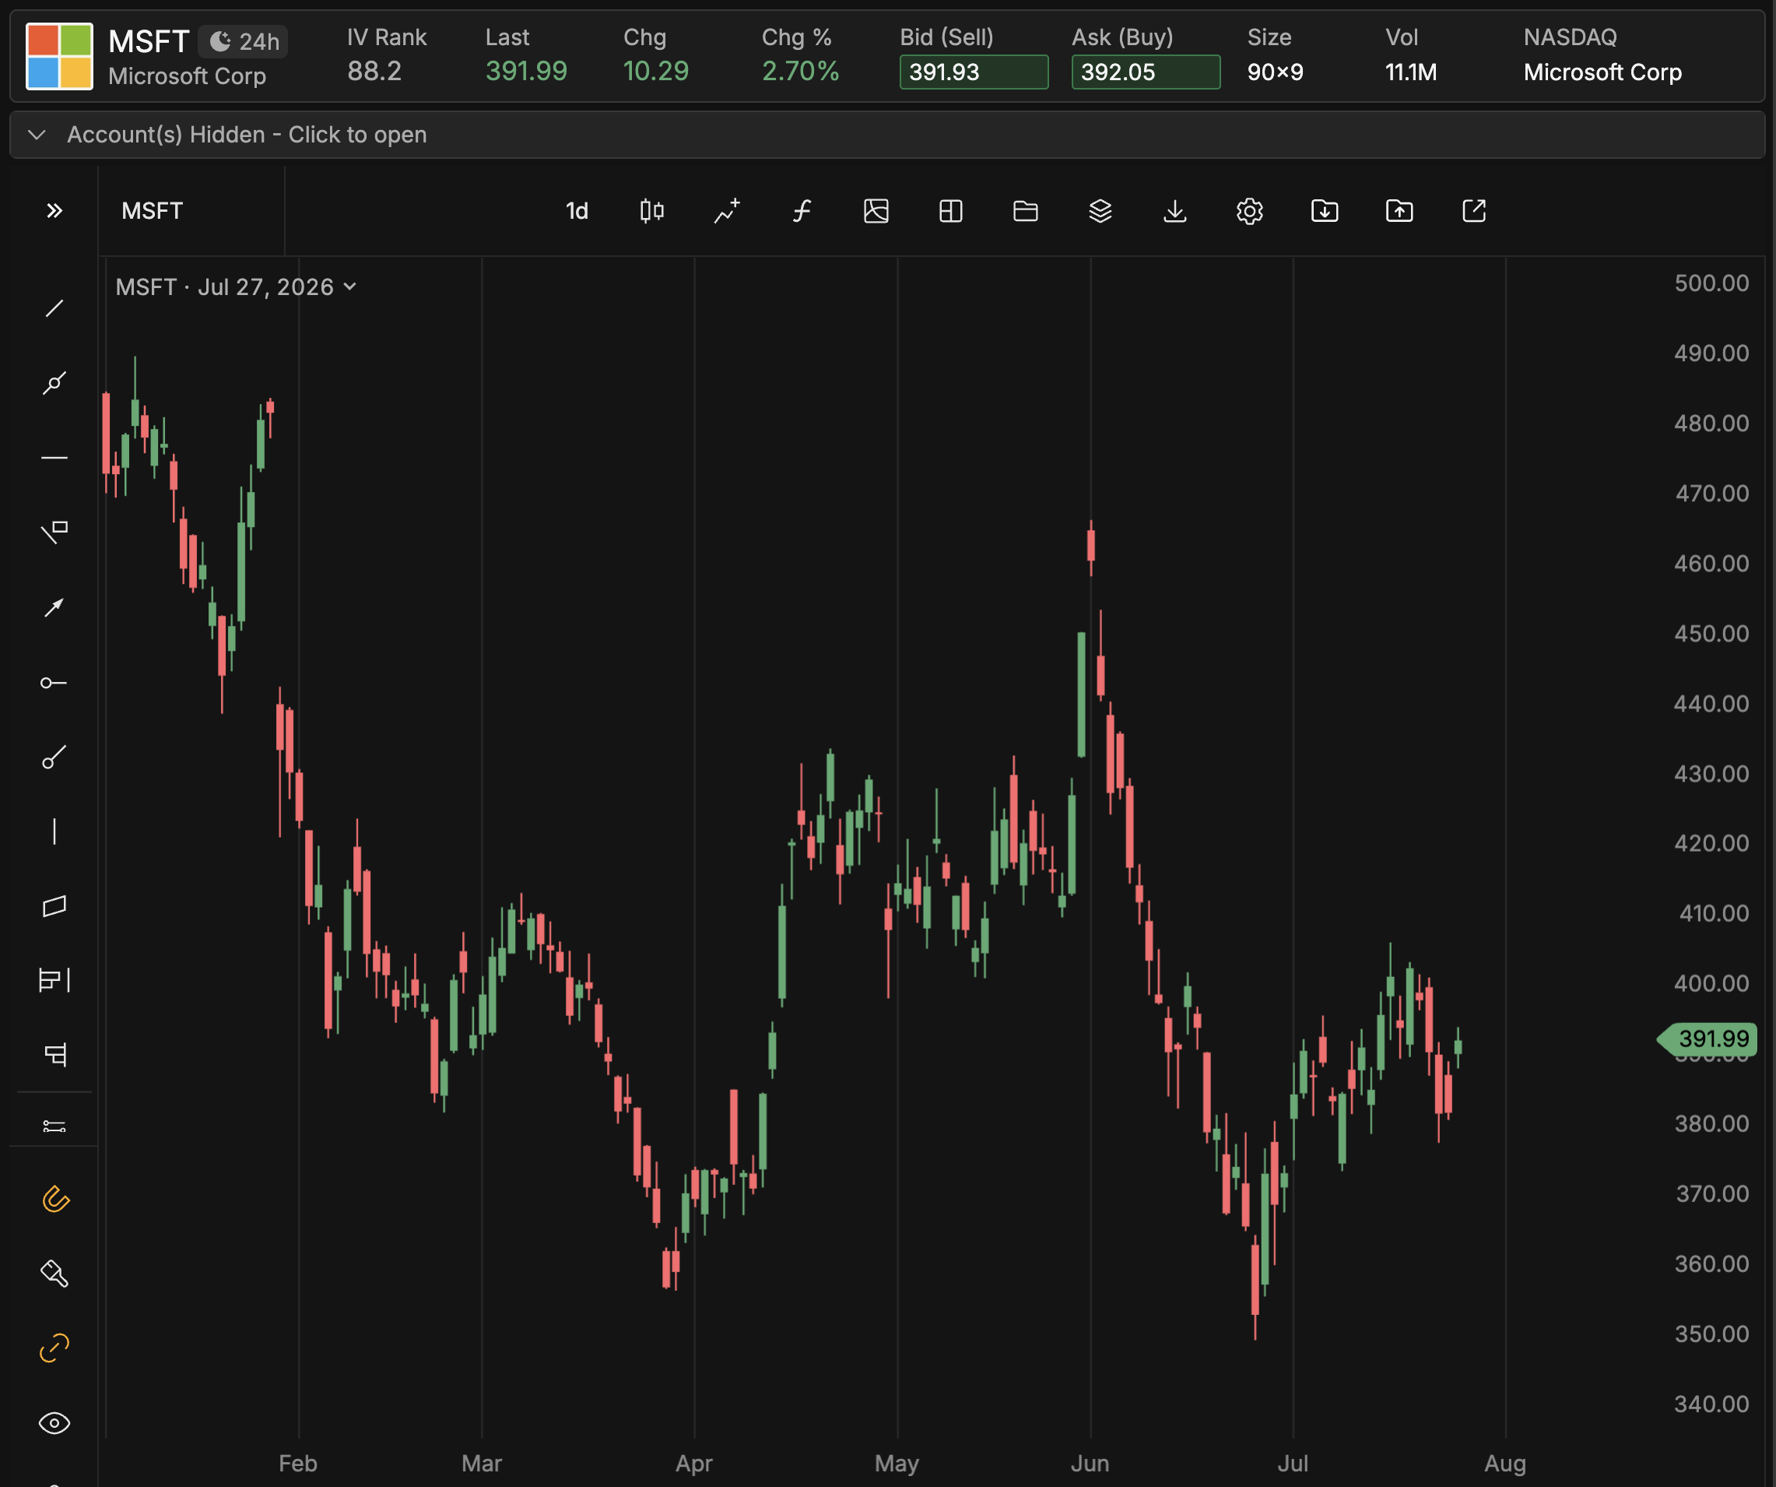Select the trend line drawing tool

click(54, 309)
